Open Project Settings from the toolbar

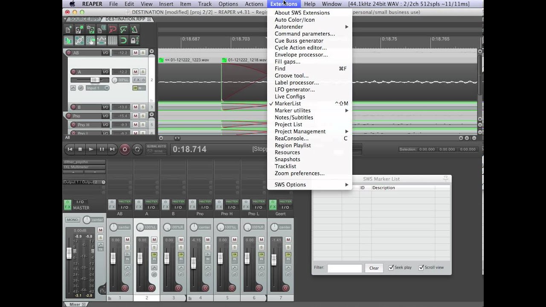[102, 29]
